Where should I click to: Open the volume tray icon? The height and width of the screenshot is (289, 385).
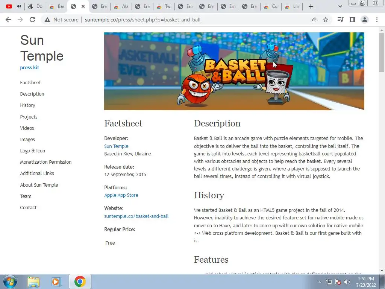[x=347, y=282]
